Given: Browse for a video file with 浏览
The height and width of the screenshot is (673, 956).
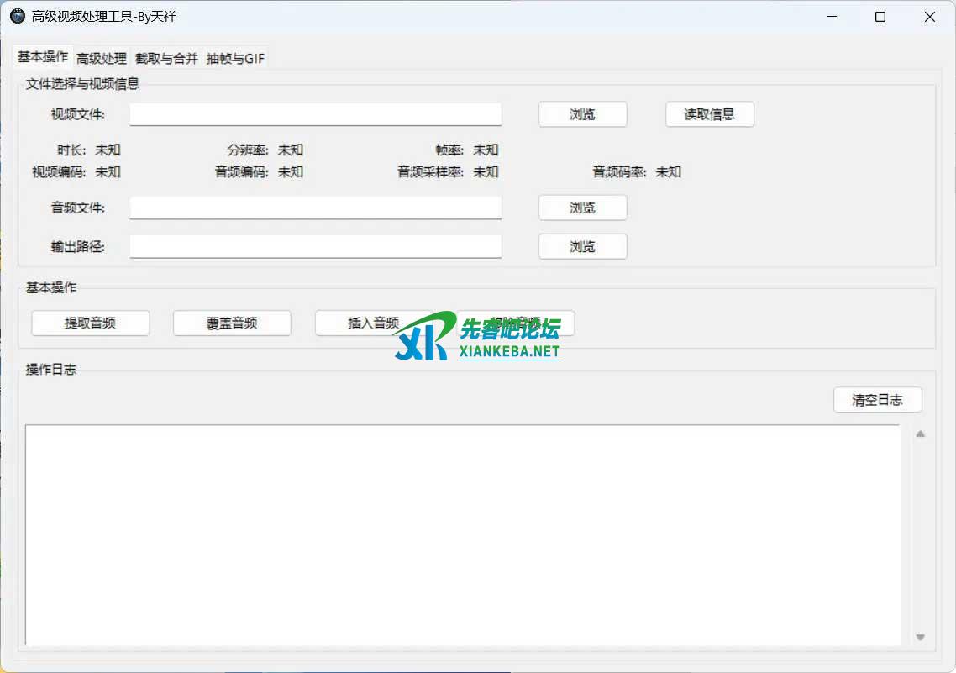Looking at the screenshot, I should pyautogui.click(x=582, y=114).
